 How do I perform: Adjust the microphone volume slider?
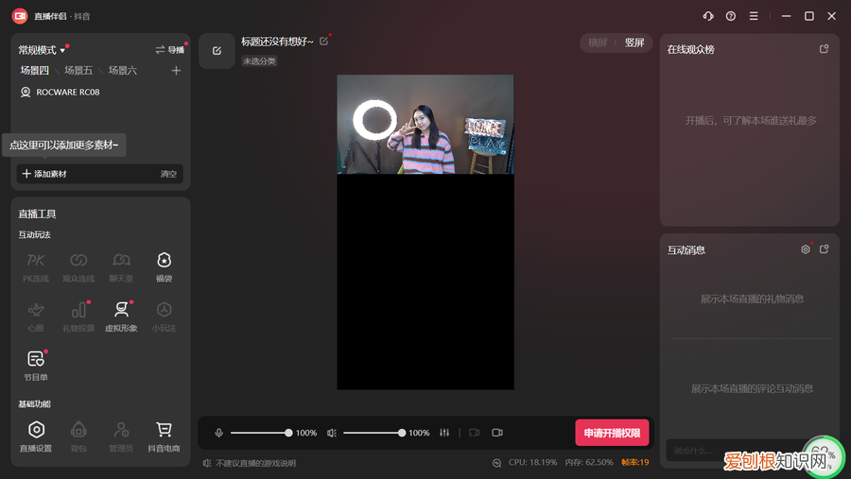(x=262, y=433)
